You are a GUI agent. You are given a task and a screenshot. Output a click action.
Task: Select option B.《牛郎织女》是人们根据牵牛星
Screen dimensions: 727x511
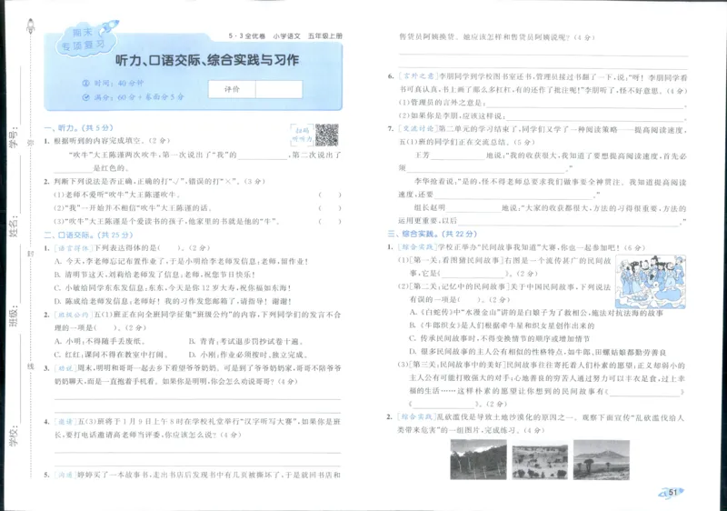coord(502,326)
